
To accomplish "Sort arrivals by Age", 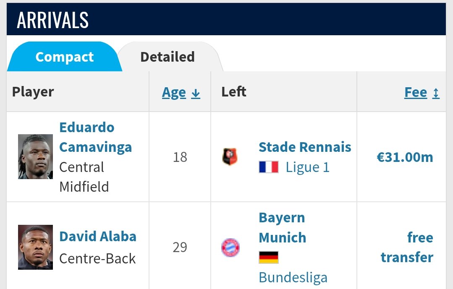I will tap(174, 93).
